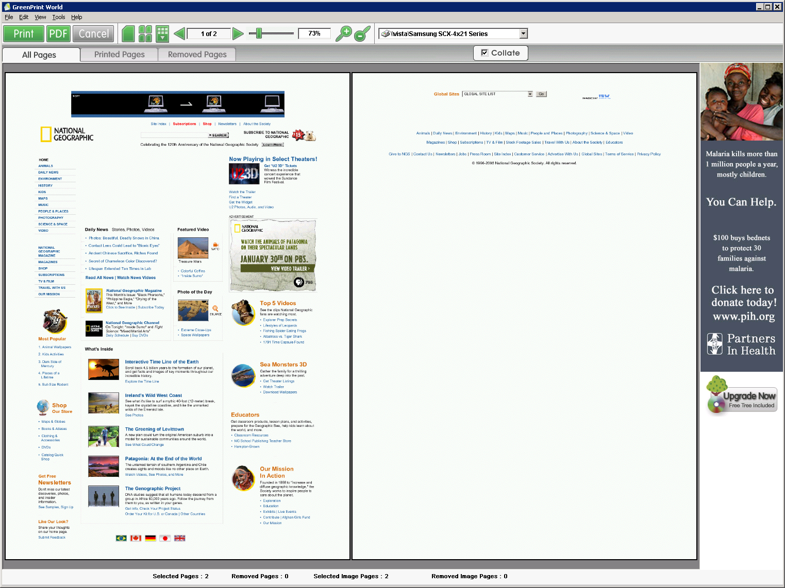The width and height of the screenshot is (785, 588).
Task: Click the 73% zoom percentage field
Action: pos(314,33)
